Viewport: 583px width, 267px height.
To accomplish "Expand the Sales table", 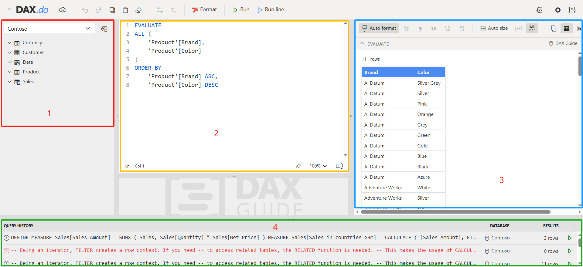I will pyautogui.click(x=9, y=82).
